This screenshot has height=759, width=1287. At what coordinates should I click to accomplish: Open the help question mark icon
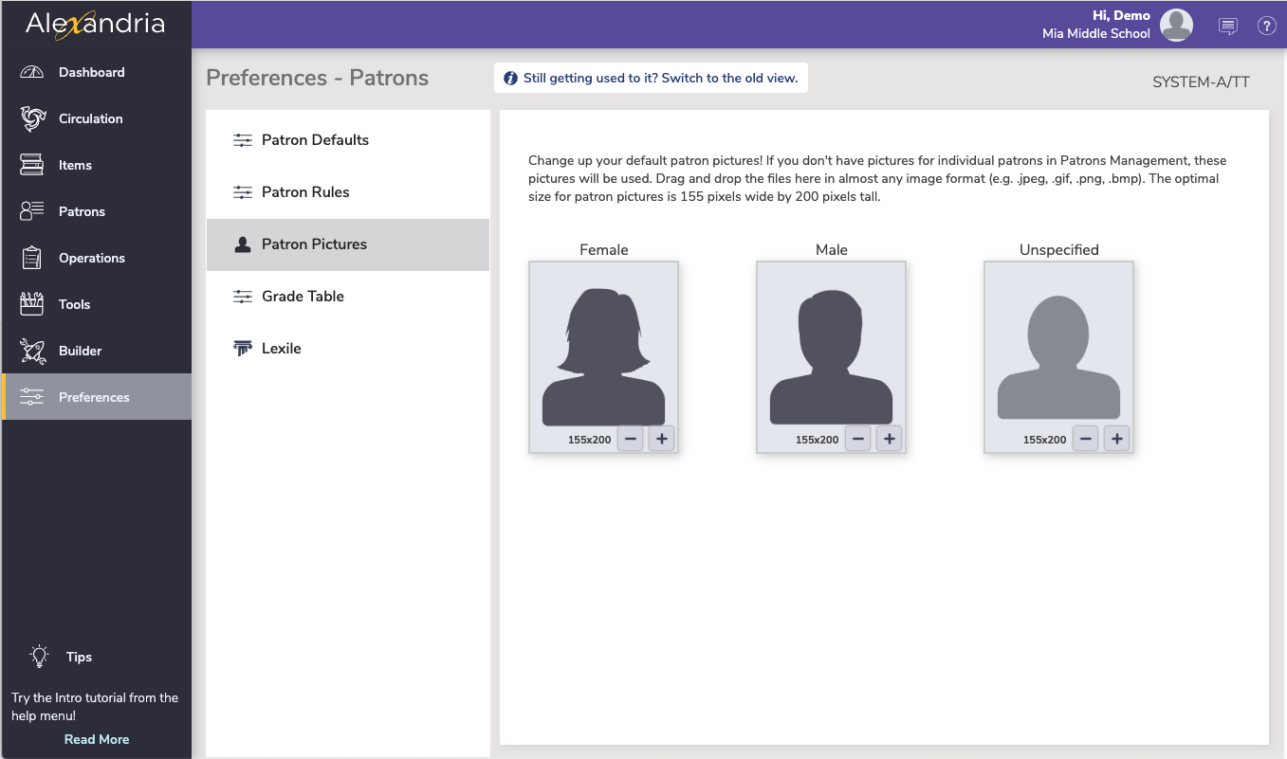(1267, 26)
